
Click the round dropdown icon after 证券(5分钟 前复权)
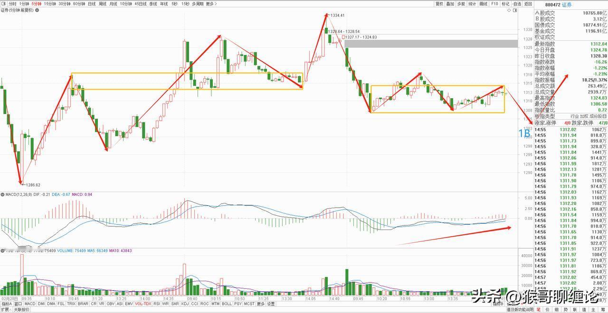37,10
